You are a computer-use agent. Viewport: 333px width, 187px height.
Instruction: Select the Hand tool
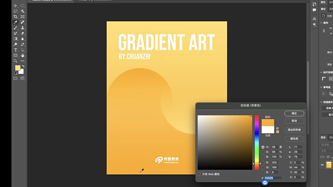(x=23, y=55)
